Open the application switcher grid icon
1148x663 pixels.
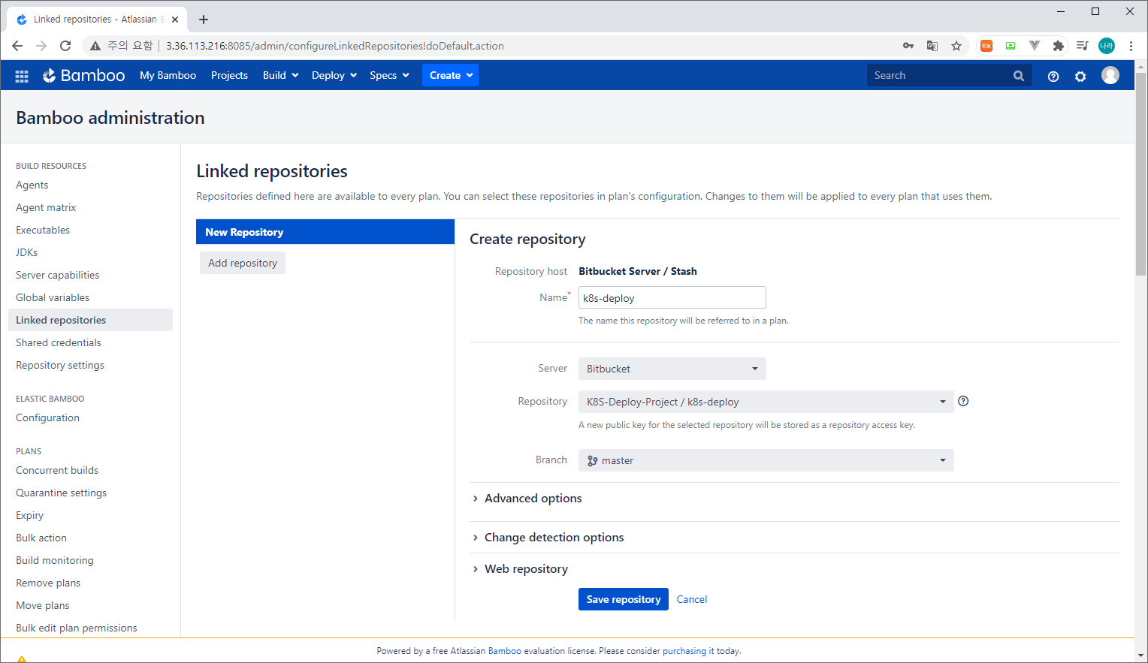(22, 76)
